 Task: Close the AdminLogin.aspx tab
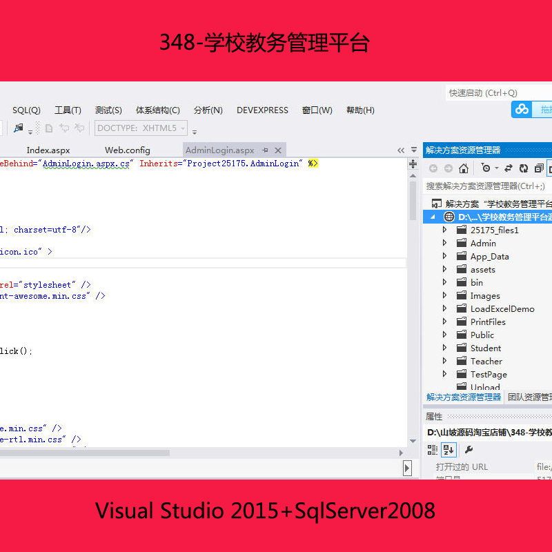tap(278, 150)
